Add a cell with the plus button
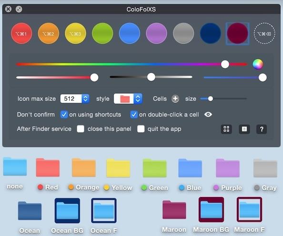This screenshot has width=283, height=236. point(175,98)
